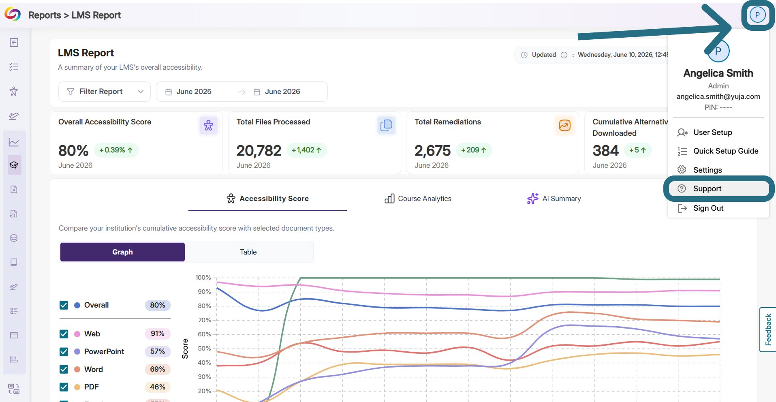Switch to the Course Analytics tab
This screenshot has height=402, width=776.
418,199
